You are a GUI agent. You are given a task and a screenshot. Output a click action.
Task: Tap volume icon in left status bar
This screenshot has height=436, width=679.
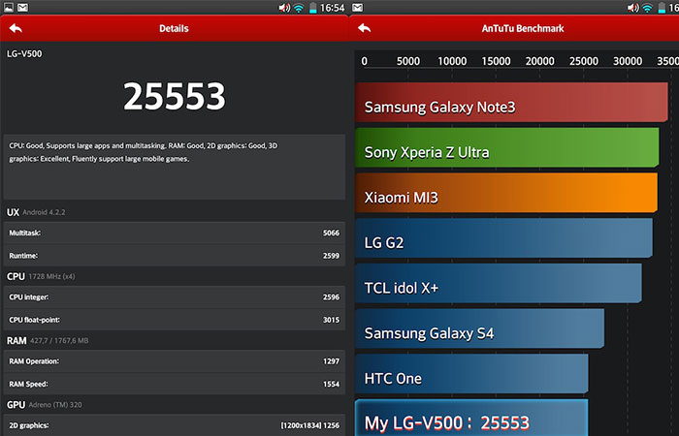283,8
